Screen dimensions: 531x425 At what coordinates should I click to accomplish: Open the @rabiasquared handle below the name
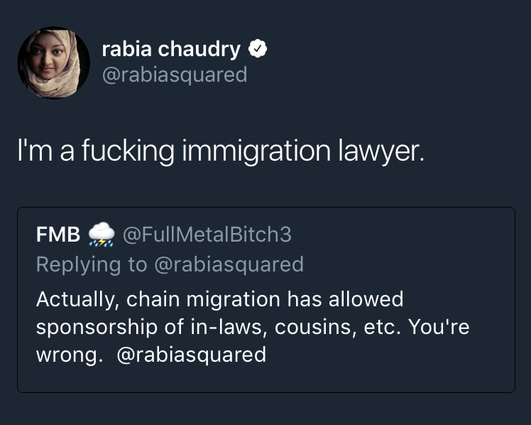175,74
